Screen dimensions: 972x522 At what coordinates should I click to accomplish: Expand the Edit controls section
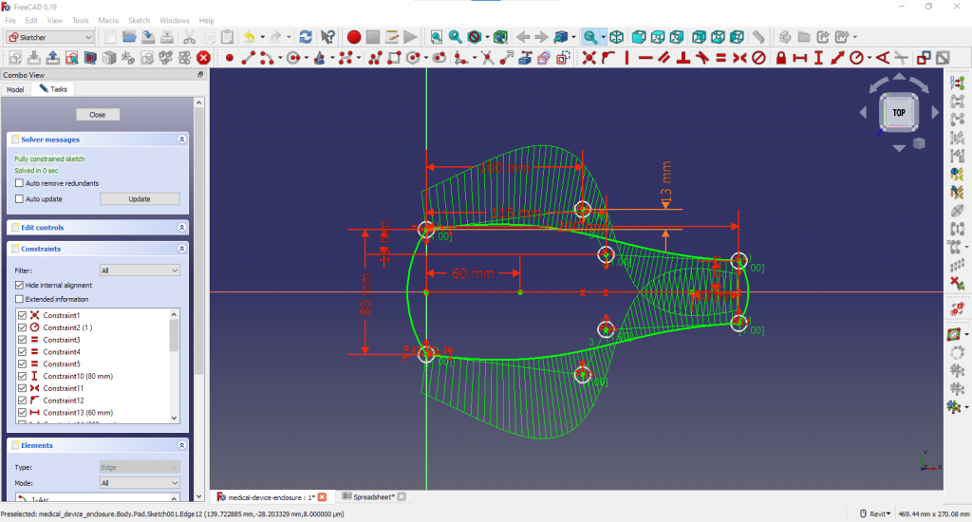coord(181,228)
